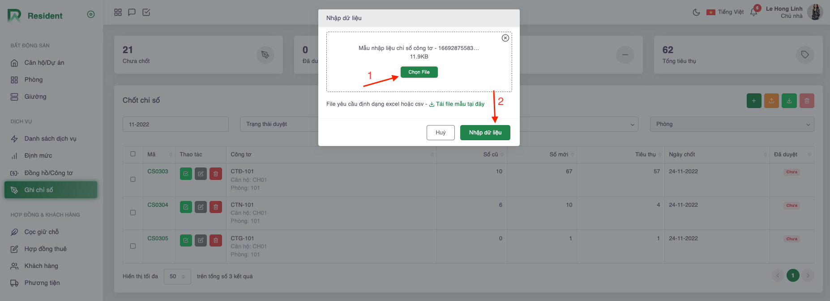The image size is (830, 301).
Task: Select the checkbox for row CS0303
Action: point(133,180)
